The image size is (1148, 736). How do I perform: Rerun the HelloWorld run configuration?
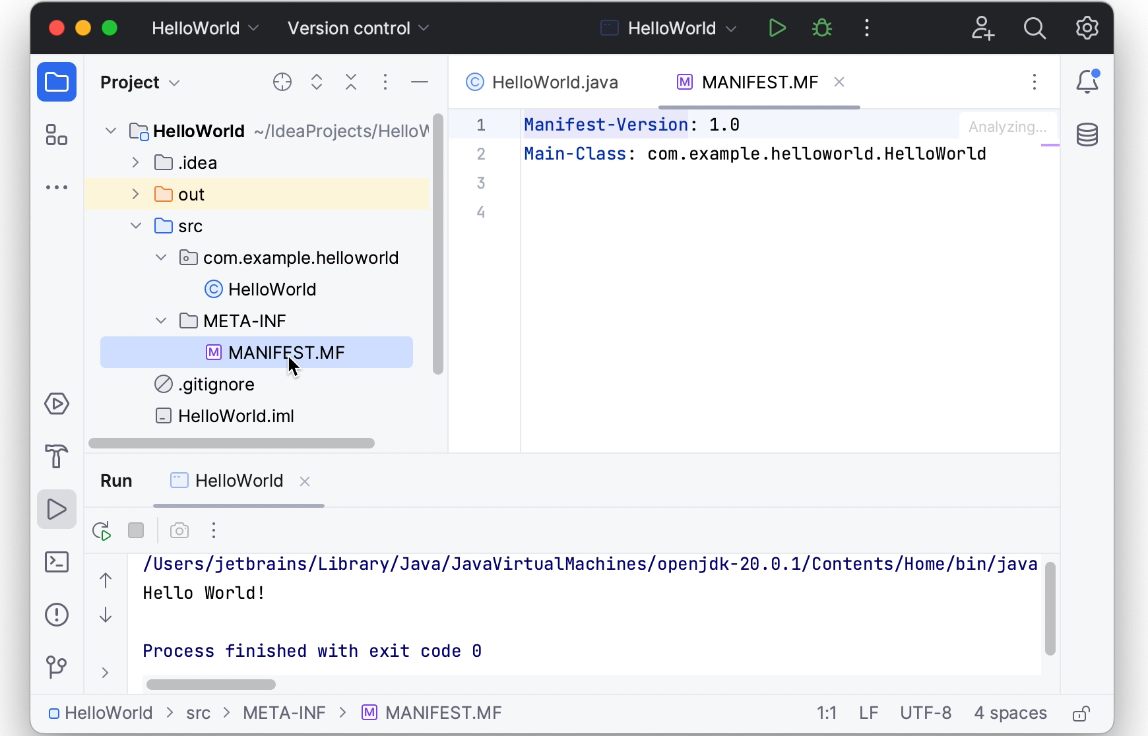coord(101,530)
